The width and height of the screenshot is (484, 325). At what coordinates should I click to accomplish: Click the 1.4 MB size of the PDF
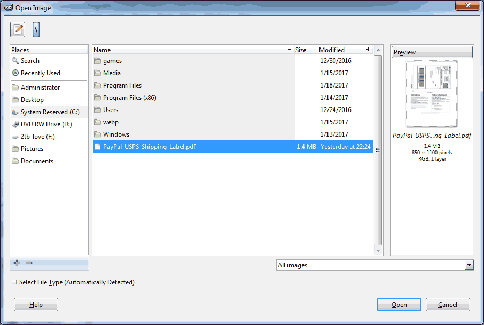(306, 147)
